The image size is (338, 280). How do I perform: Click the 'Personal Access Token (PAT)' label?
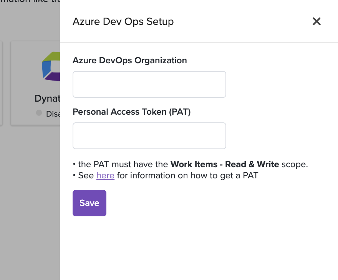[x=132, y=112]
